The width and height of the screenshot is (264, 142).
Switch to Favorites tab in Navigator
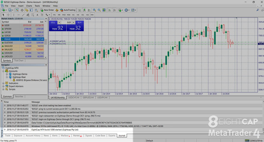tap(19, 97)
